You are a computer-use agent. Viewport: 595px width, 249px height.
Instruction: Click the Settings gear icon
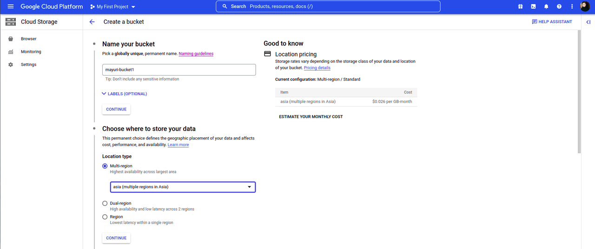pos(11,65)
